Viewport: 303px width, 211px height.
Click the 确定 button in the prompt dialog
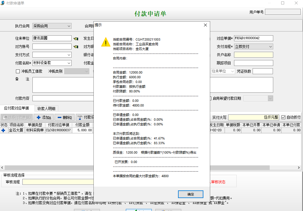(190, 194)
